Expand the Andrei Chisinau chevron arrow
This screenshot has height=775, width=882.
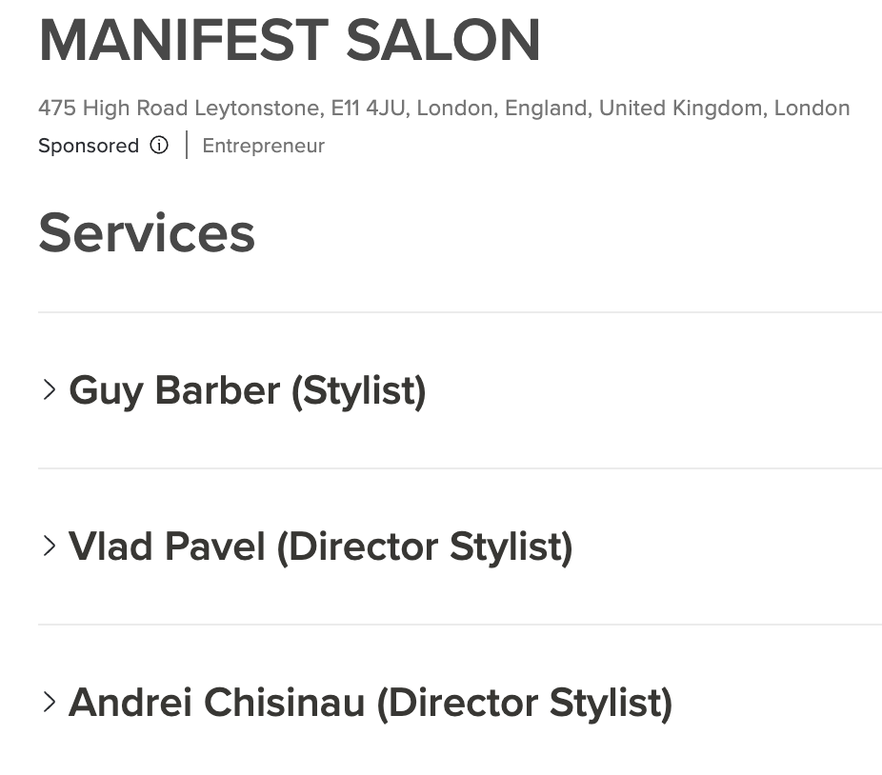click(50, 702)
